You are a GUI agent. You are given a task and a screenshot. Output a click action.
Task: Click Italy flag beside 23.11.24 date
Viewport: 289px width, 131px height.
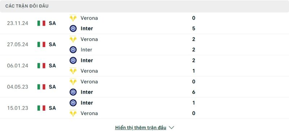(x=41, y=23)
